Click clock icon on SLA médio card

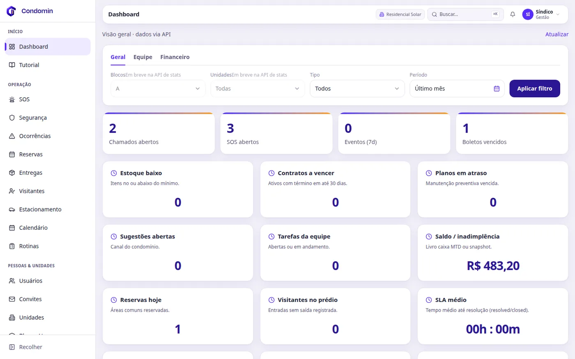[429, 300]
